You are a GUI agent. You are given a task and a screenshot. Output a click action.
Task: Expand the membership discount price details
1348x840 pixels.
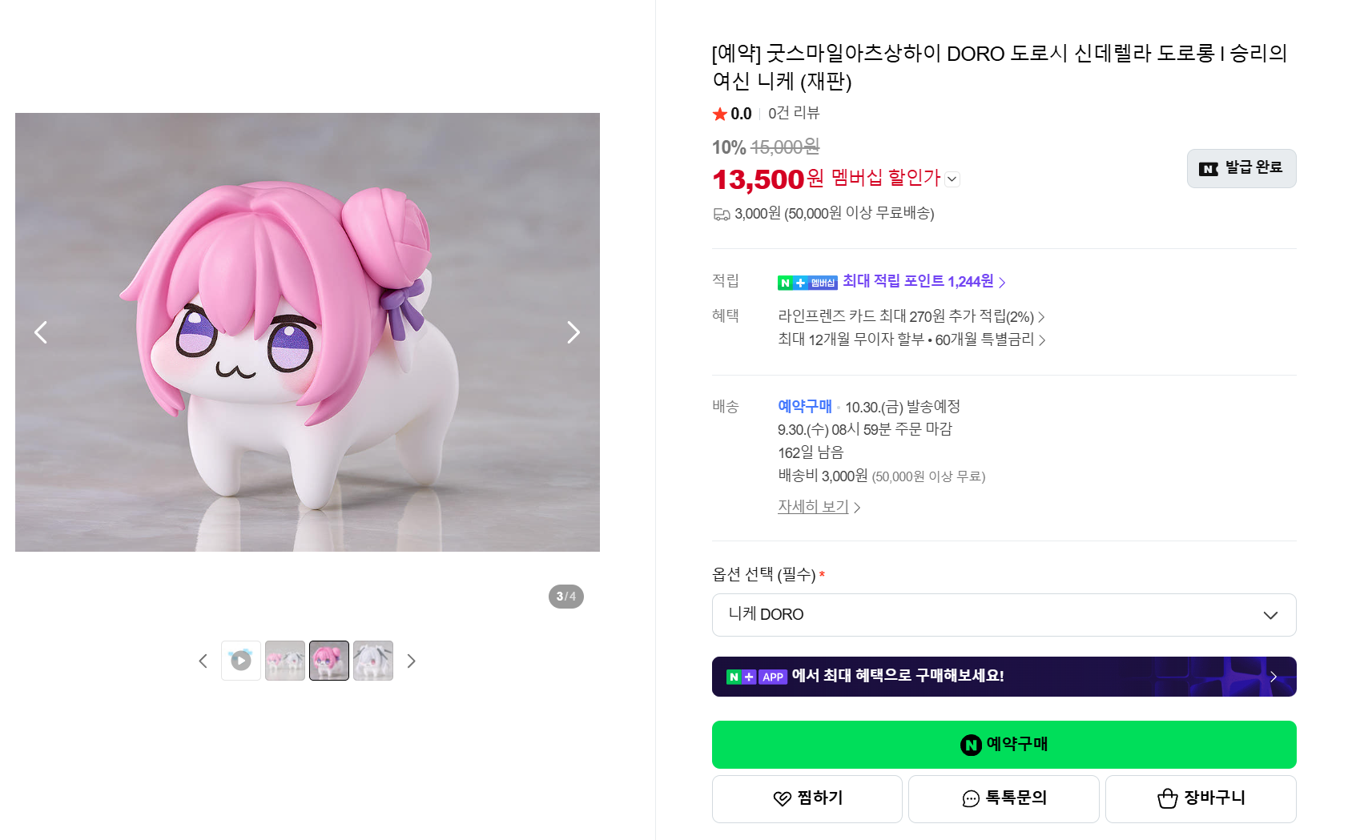point(952,179)
